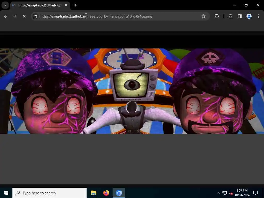Open the tab search dropdown arrow
Image resolution: width=264 pixels, height=198 pixels.
pyautogui.click(x=5, y=5)
